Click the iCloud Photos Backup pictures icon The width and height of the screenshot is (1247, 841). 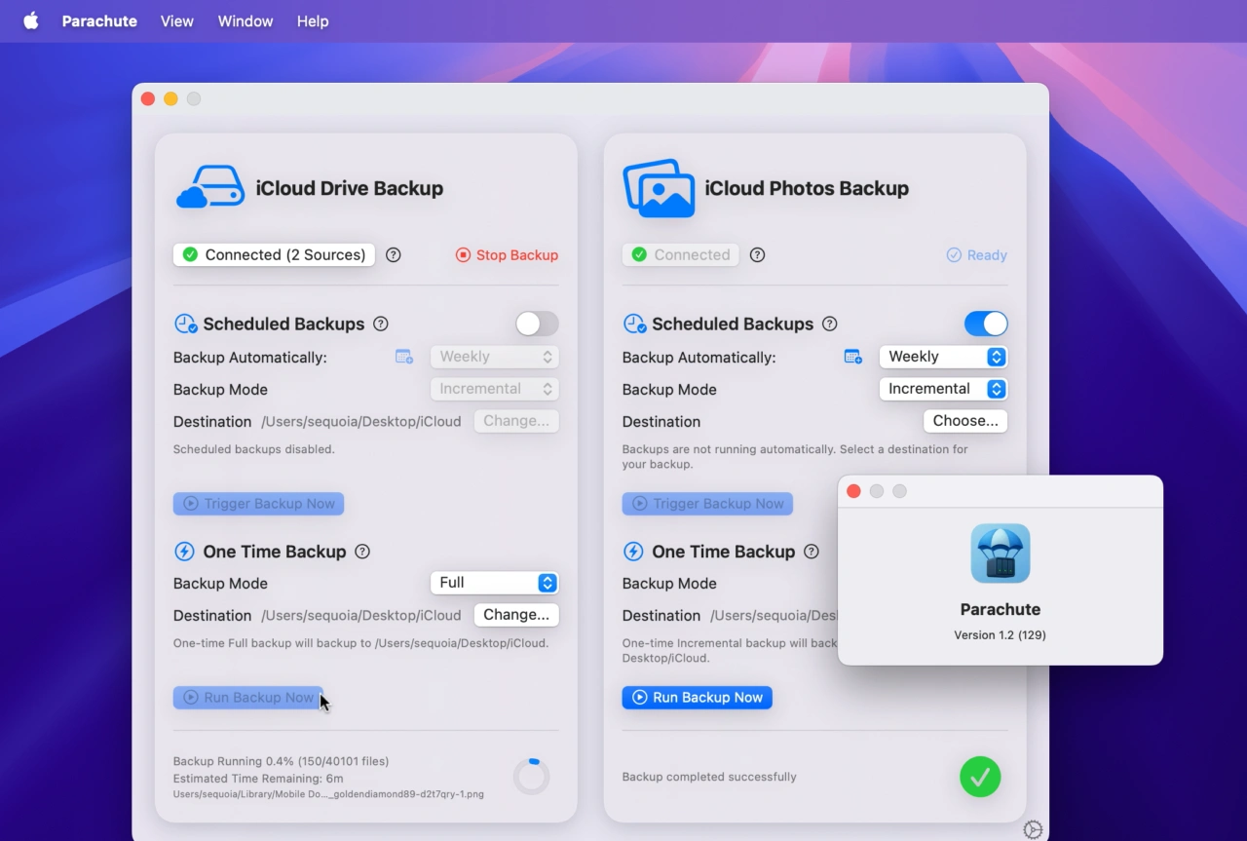click(x=659, y=188)
